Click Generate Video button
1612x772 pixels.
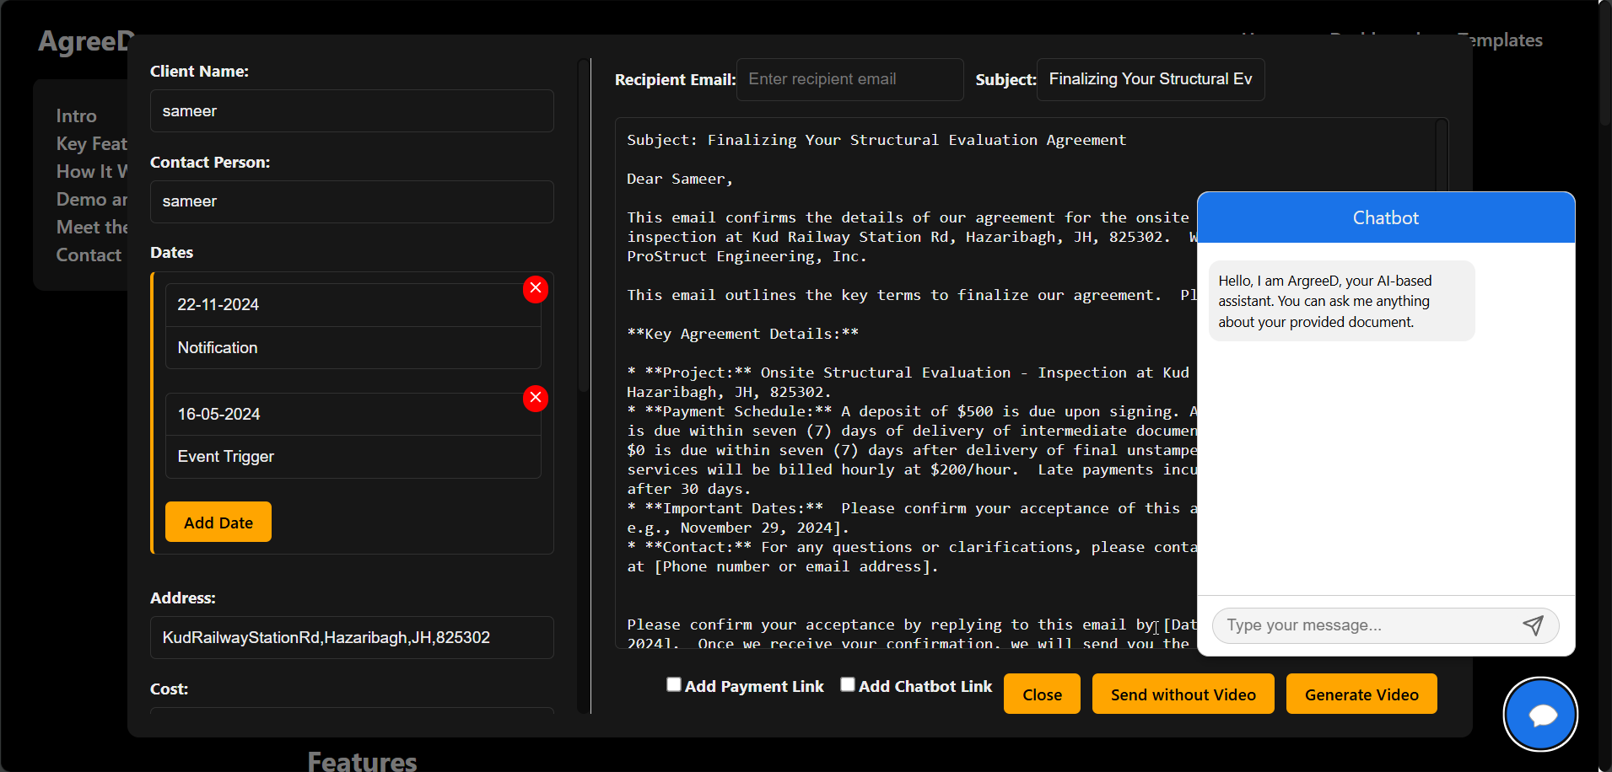[1361, 694]
